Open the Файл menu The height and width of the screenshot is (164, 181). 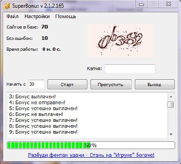coord(13,16)
